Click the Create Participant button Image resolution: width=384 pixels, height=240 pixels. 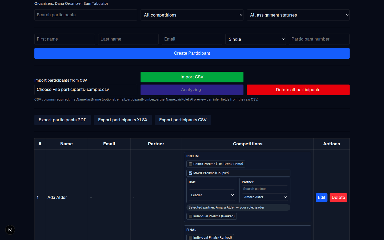[x=192, y=53]
